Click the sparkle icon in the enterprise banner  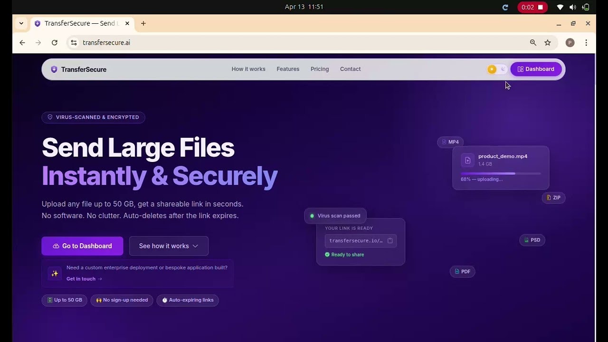tap(54, 273)
